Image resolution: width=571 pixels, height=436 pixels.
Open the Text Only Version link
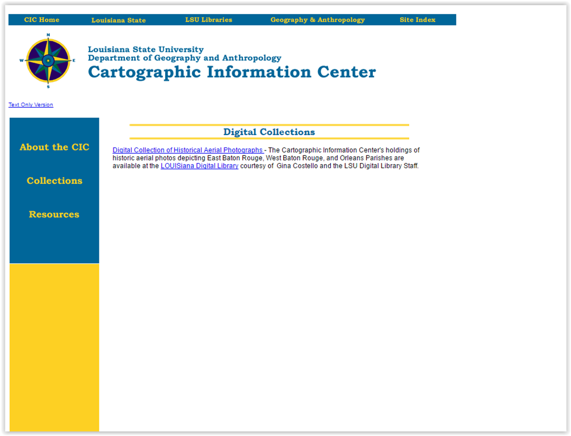(31, 104)
